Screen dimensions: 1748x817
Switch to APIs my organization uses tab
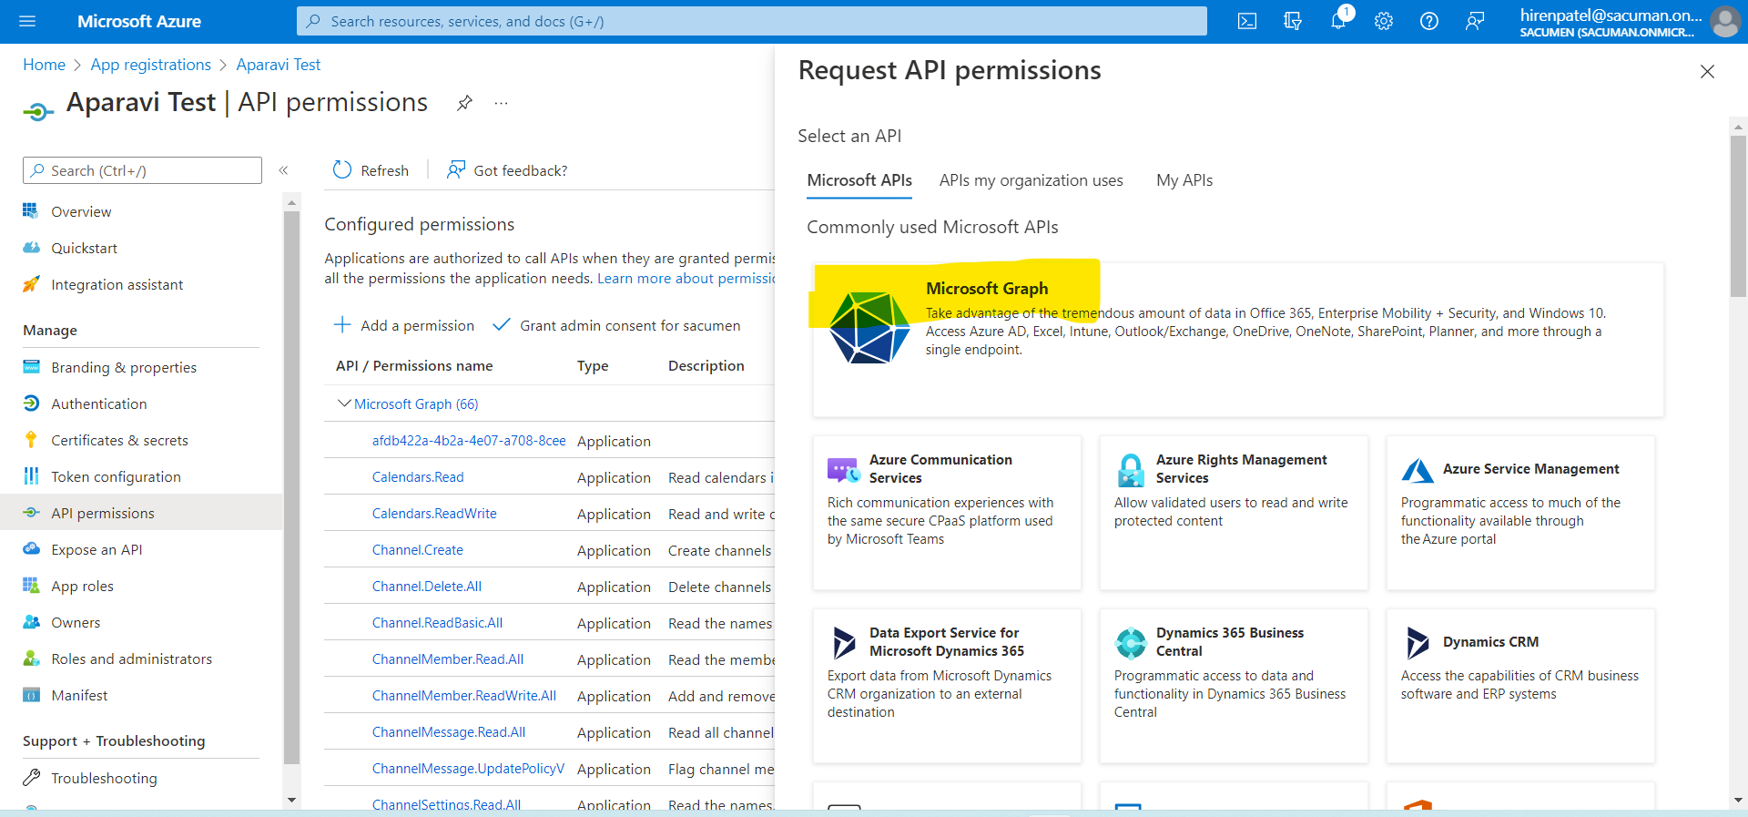(1032, 180)
